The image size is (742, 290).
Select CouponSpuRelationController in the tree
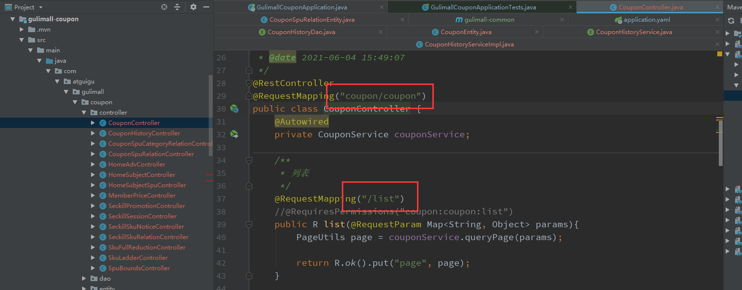click(151, 154)
